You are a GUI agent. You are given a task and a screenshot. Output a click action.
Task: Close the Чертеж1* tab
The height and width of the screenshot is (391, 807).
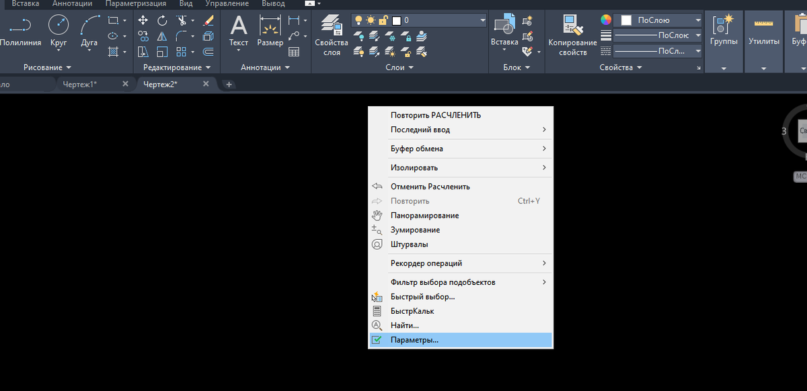coord(125,84)
